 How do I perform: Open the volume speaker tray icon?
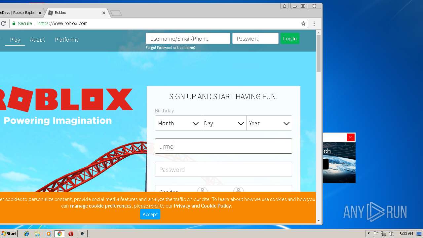click(391, 234)
